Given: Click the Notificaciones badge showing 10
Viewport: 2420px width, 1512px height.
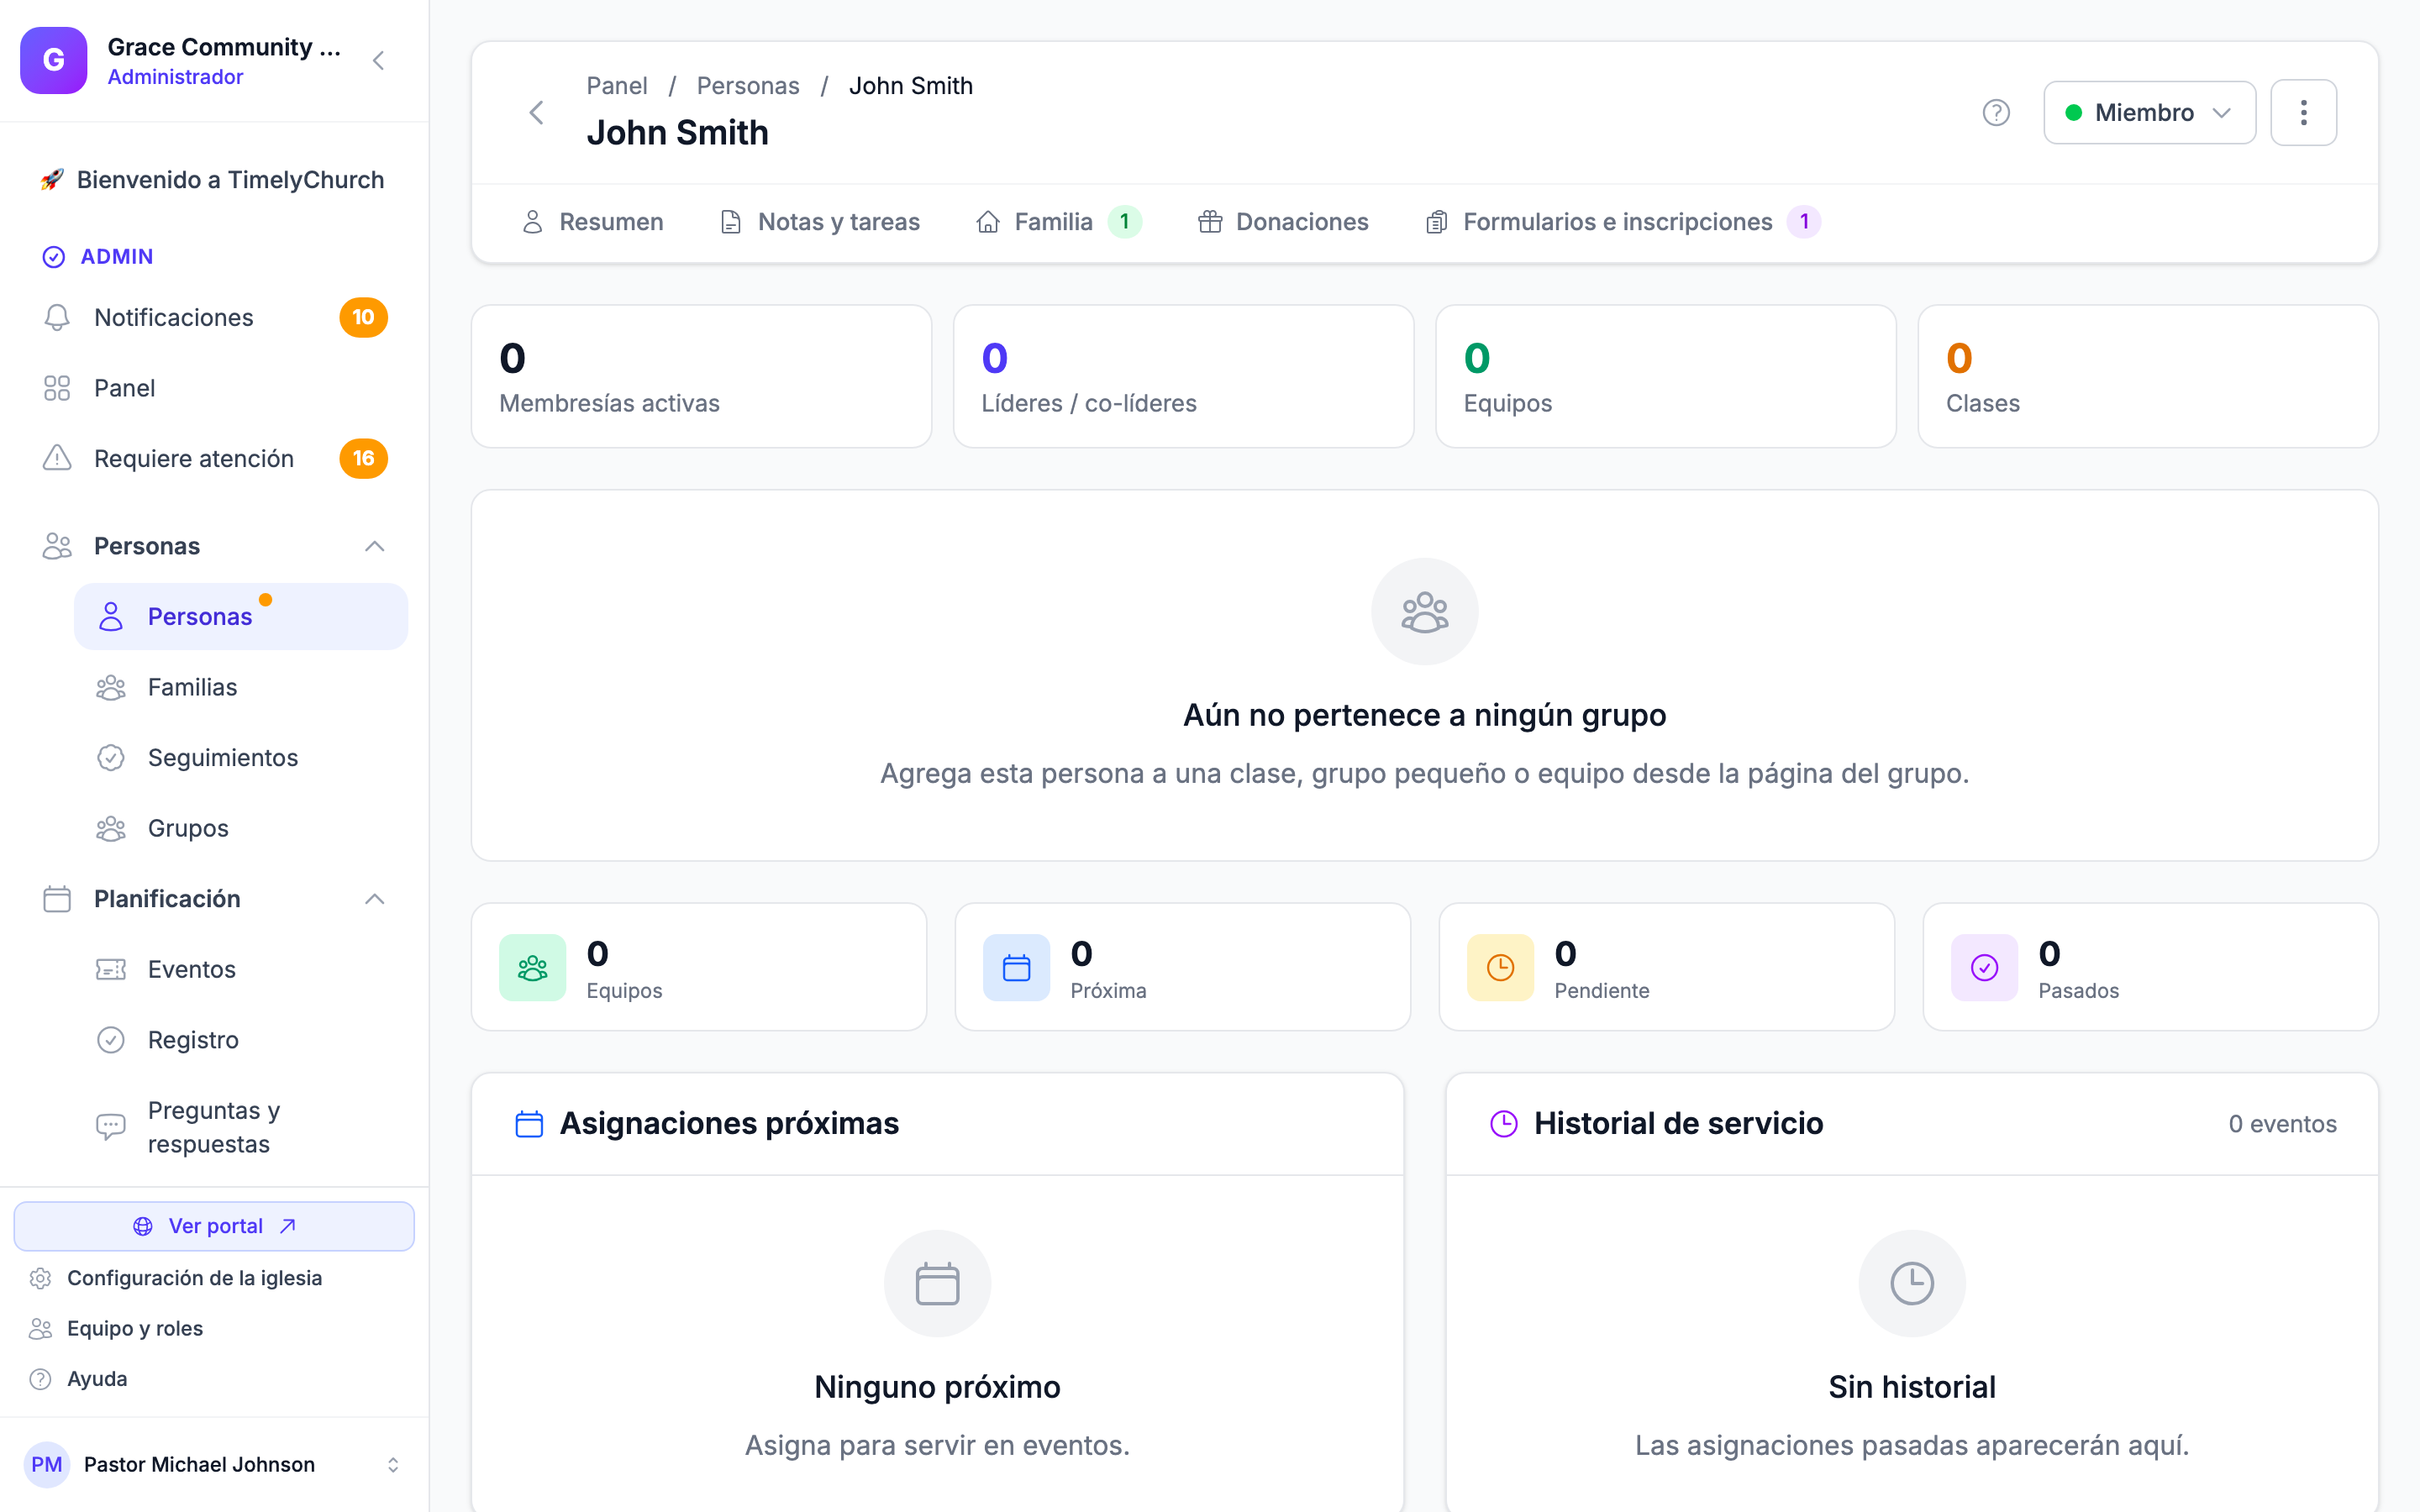Looking at the screenshot, I should tap(363, 317).
